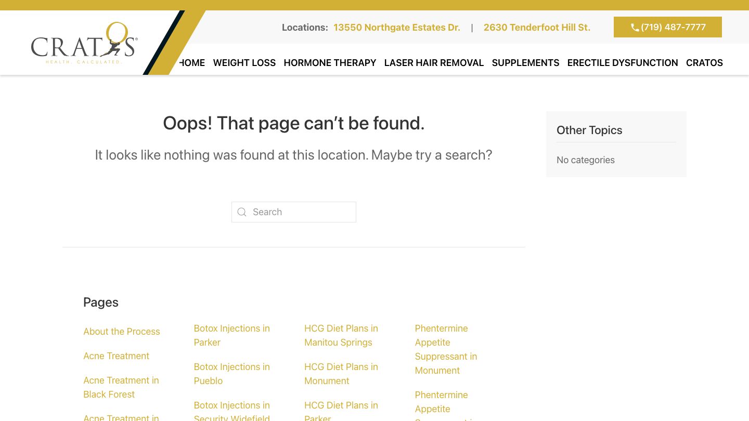Open the About the Process page
Image resolution: width=749 pixels, height=421 pixels.
pyautogui.click(x=122, y=332)
